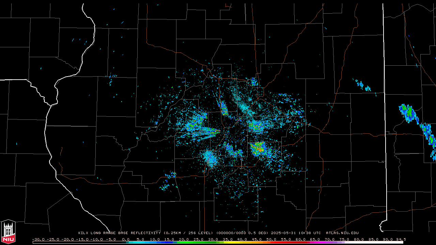The image size is (436, 245).
Task: Click the NIU logo in the corner
Action: (x=8, y=232)
